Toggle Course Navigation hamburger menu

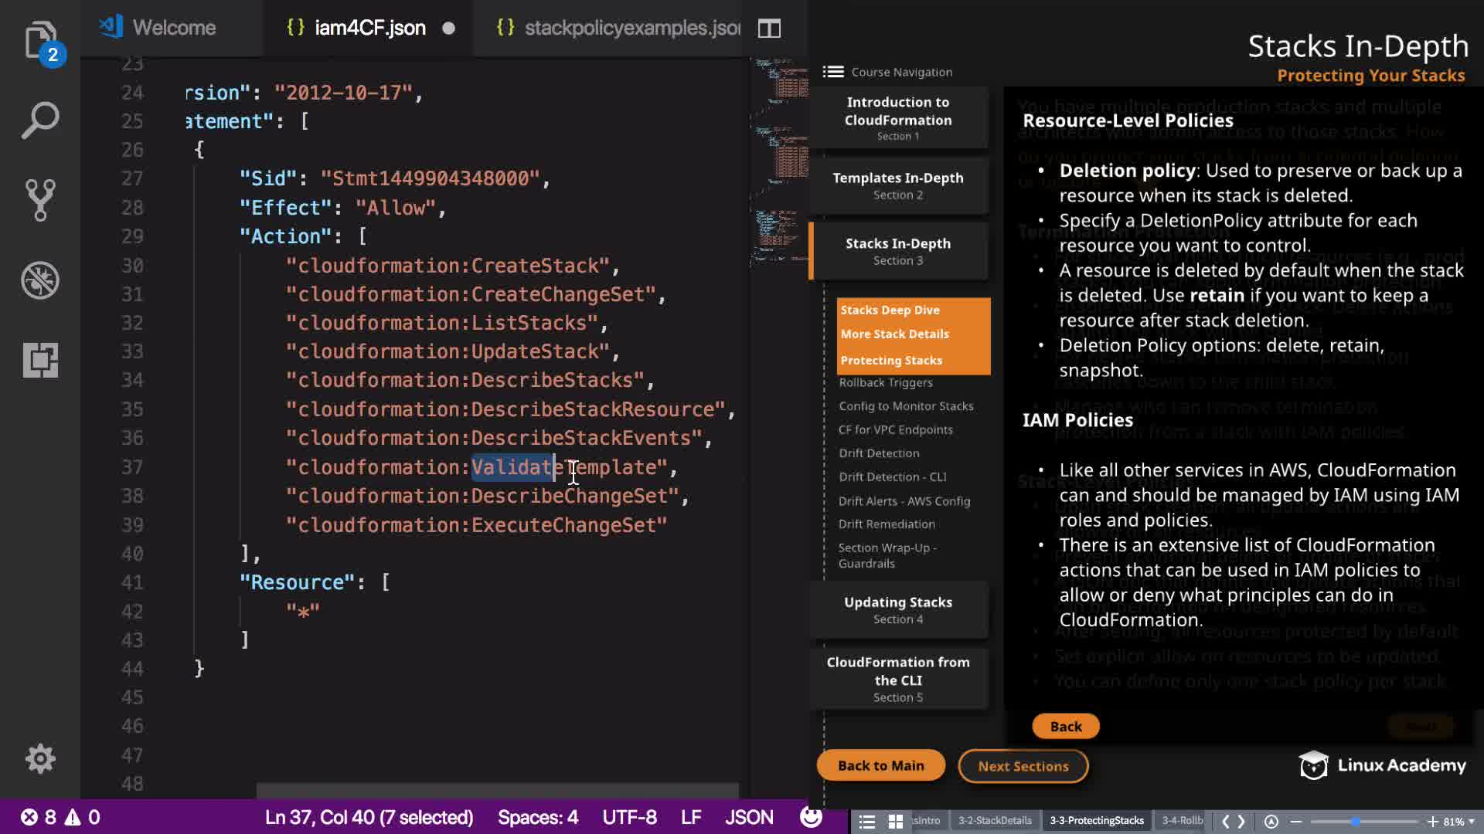point(833,72)
